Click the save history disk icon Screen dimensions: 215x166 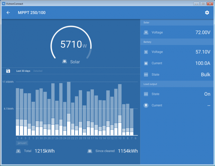tap(8, 71)
